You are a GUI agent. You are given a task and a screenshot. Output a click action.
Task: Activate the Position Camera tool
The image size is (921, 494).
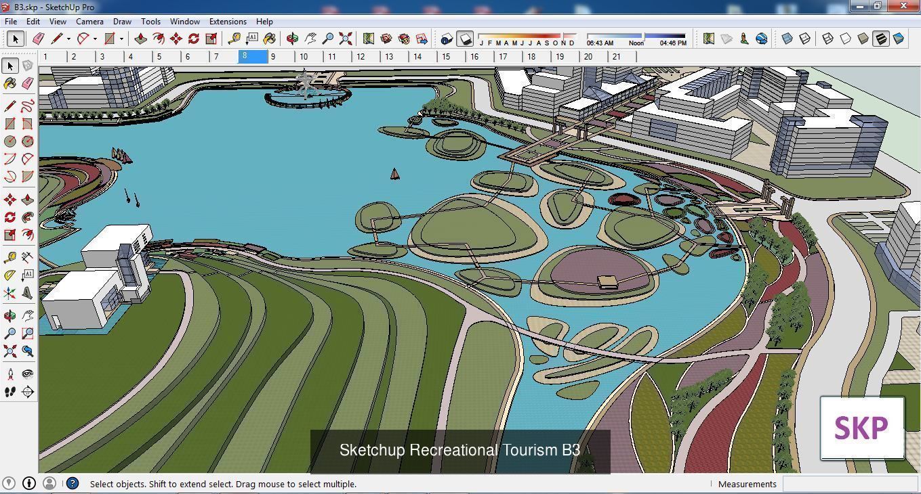[10, 373]
